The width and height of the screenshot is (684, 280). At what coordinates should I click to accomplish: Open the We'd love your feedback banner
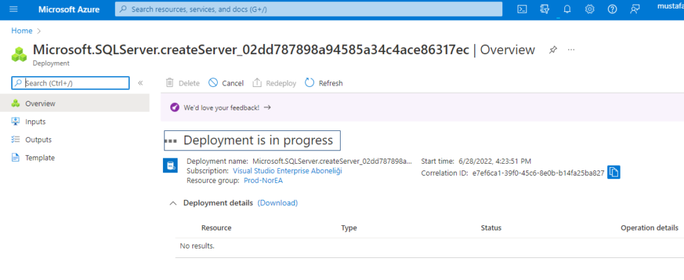(227, 108)
